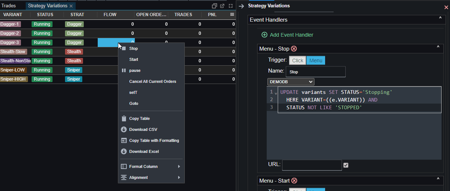Open the DEMODB database dropdown
This screenshot has height=191, width=450.
[x=291, y=82]
